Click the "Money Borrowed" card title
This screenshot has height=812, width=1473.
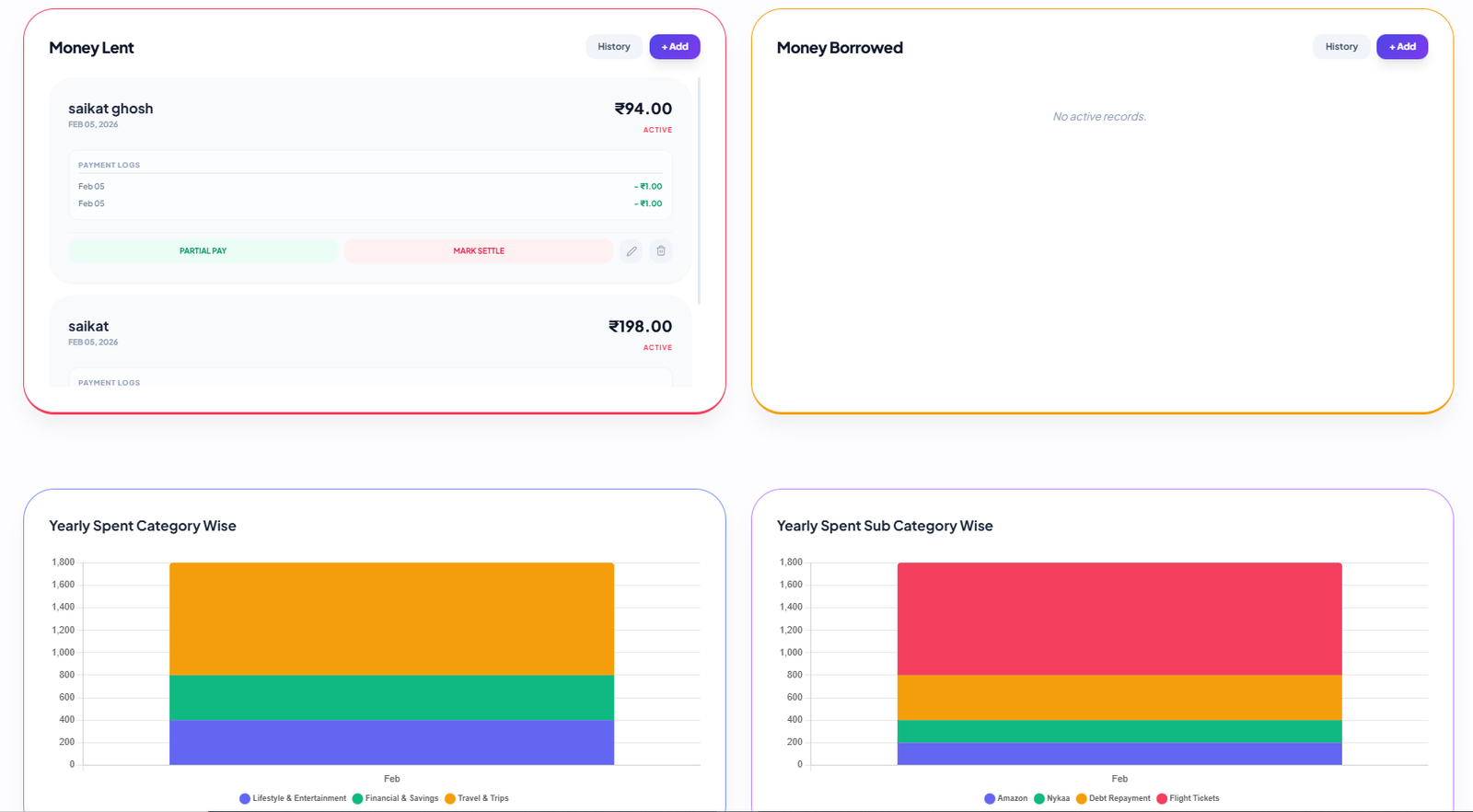pos(840,48)
